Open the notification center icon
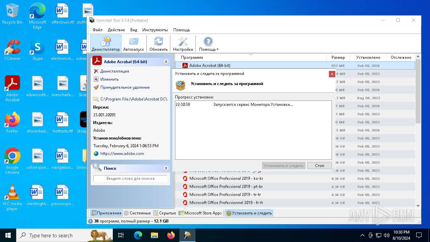The height and width of the screenshot is (242, 430). (x=419, y=235)
